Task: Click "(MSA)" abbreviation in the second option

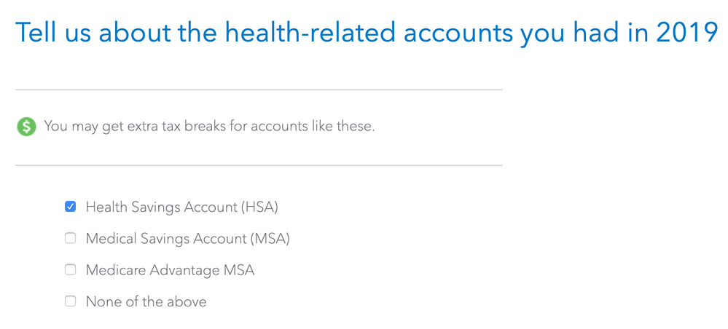Action: [270, 239]
